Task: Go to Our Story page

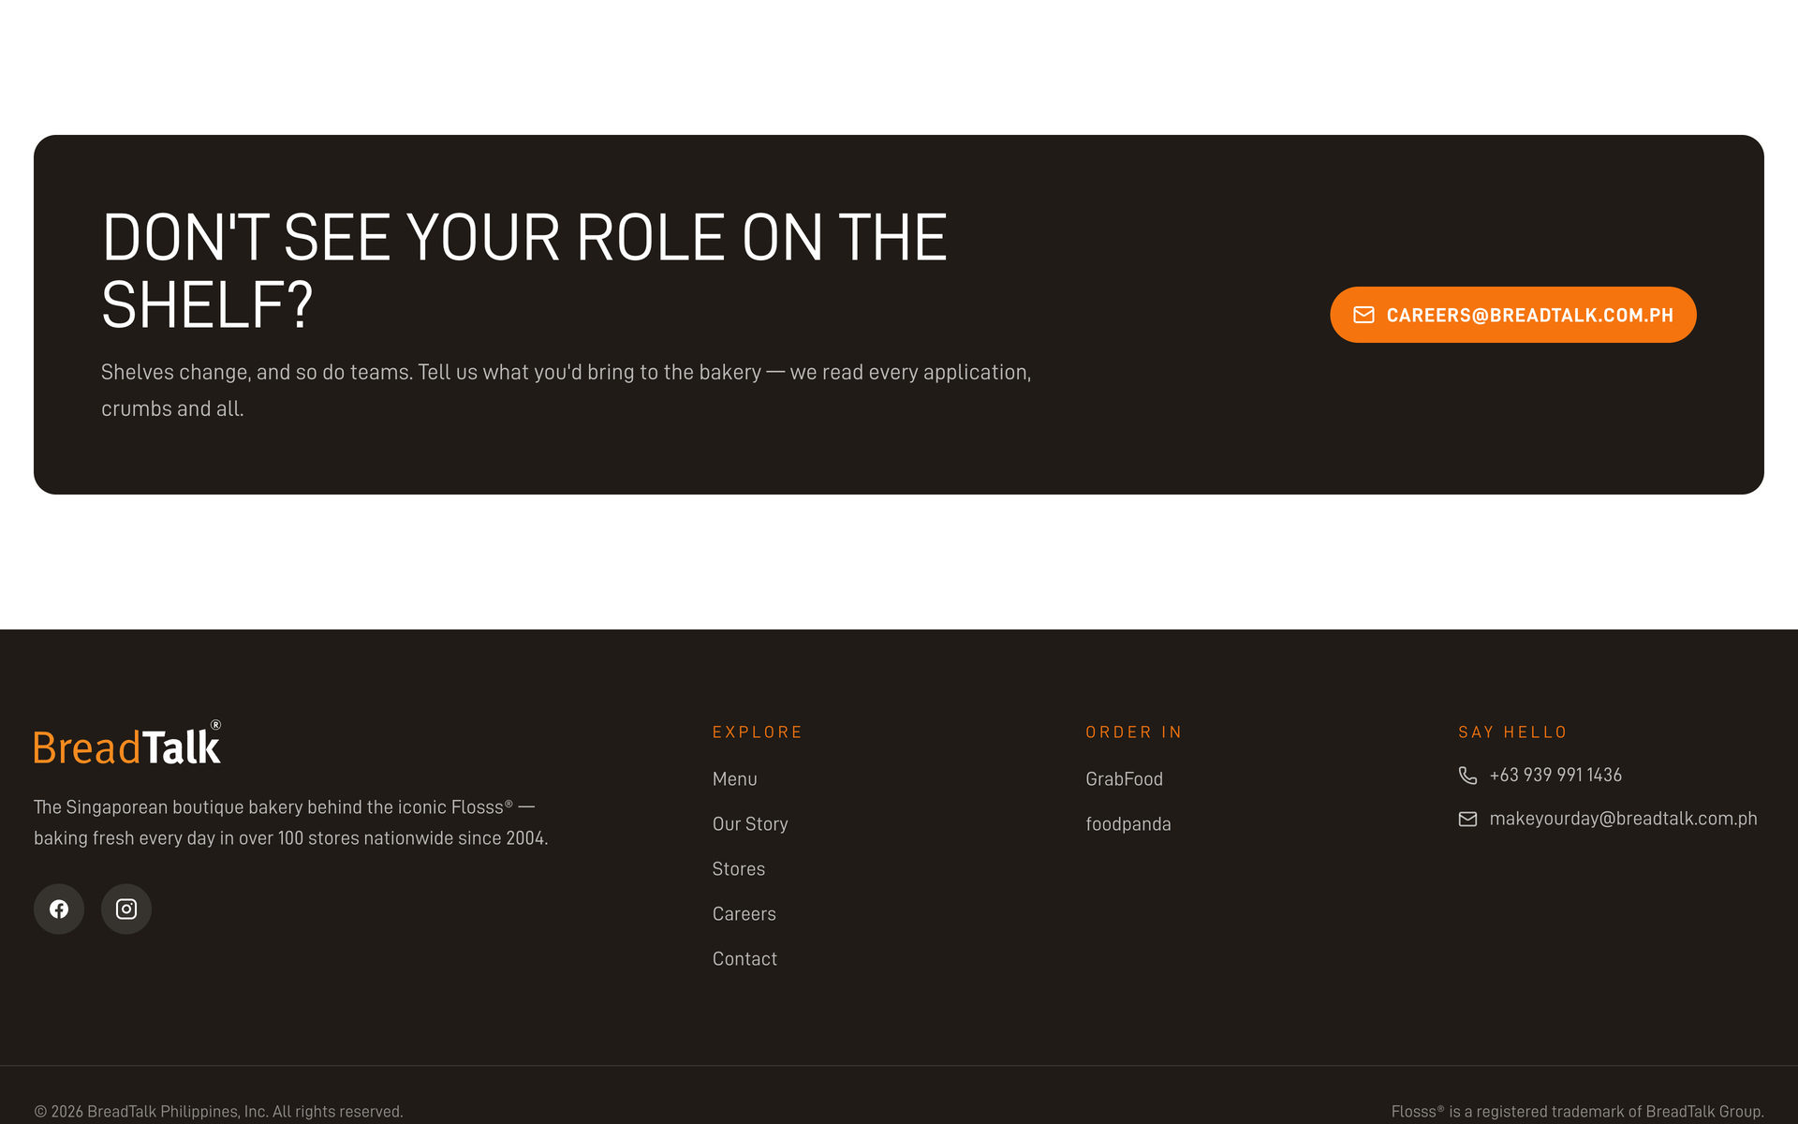Action: pyautogui.click(x=750, y=823)
